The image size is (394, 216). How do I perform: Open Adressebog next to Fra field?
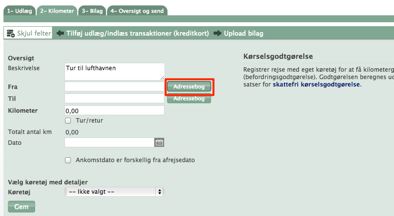pyautogui.click(x=189, y=86)
